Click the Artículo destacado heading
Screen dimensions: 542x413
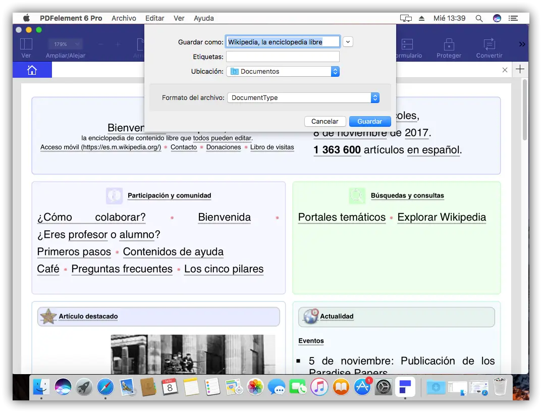coord(88,316)
